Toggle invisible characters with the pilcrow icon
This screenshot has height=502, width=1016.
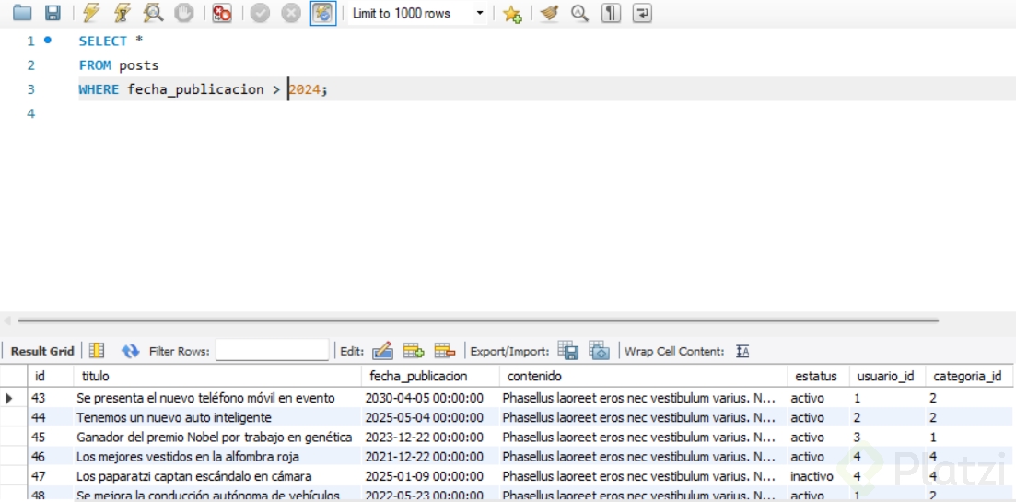click(611, 13)
